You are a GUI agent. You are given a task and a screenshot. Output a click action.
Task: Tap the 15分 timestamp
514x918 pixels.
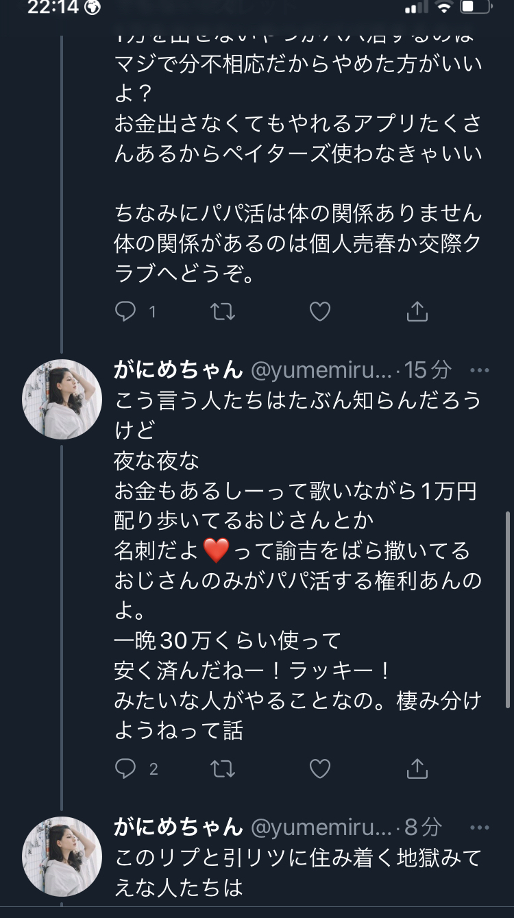428,371
